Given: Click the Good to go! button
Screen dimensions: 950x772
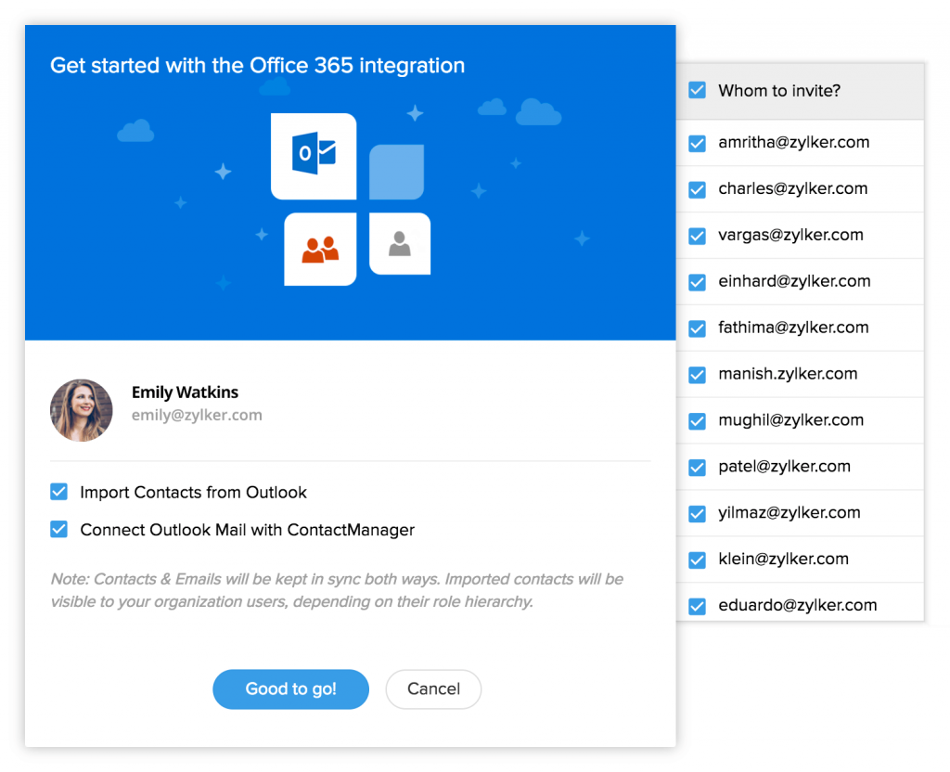Looking at the screenshot, I should pos(290,689).
